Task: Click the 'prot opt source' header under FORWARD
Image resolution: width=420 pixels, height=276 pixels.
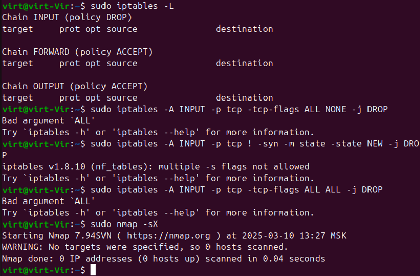Action: pos(98,64)
